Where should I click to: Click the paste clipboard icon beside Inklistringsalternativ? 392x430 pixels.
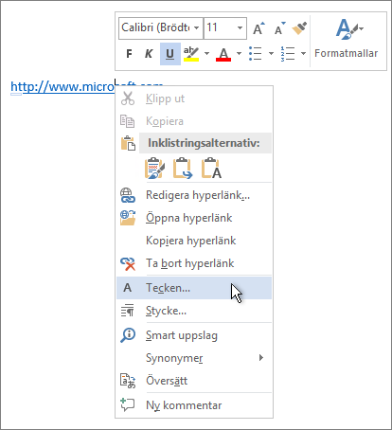(x=128, y=143)
